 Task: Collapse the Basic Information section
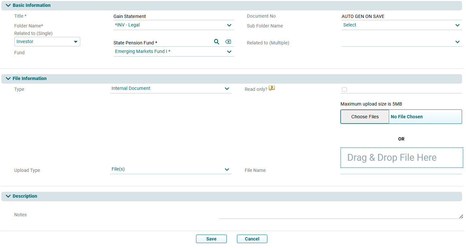tap(8, 6)
